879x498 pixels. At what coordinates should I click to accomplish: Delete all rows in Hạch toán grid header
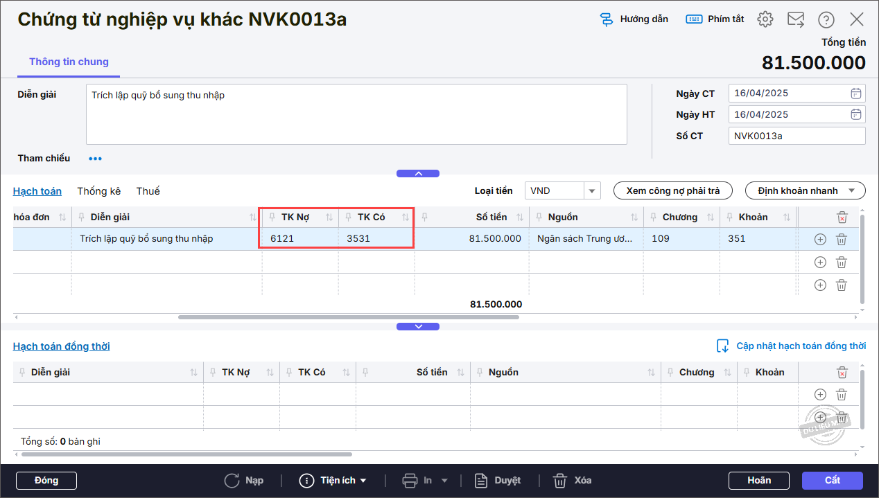coord(842,217)
